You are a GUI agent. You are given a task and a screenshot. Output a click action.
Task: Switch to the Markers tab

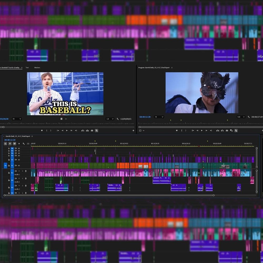click(x=37, y=68)
